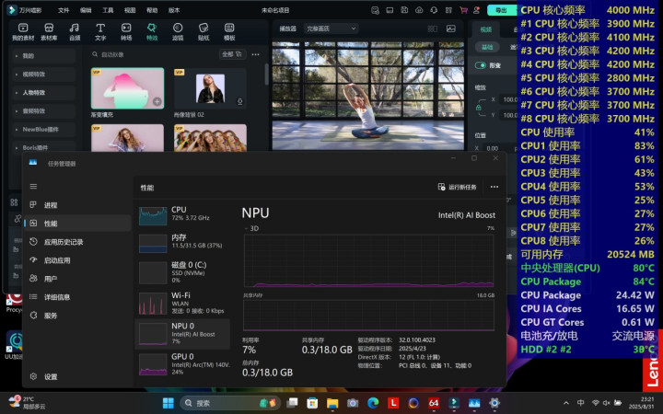Open the 特效 (Effects) tab in Filmora
This screenshot has width=663, height=414.
(152, 32)
